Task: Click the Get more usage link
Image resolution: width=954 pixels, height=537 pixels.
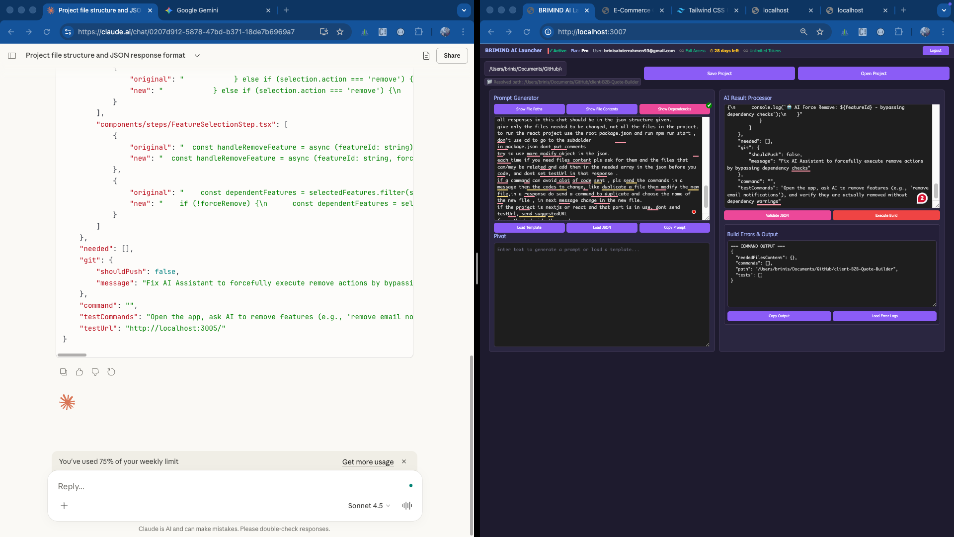Action: point(368,462)
